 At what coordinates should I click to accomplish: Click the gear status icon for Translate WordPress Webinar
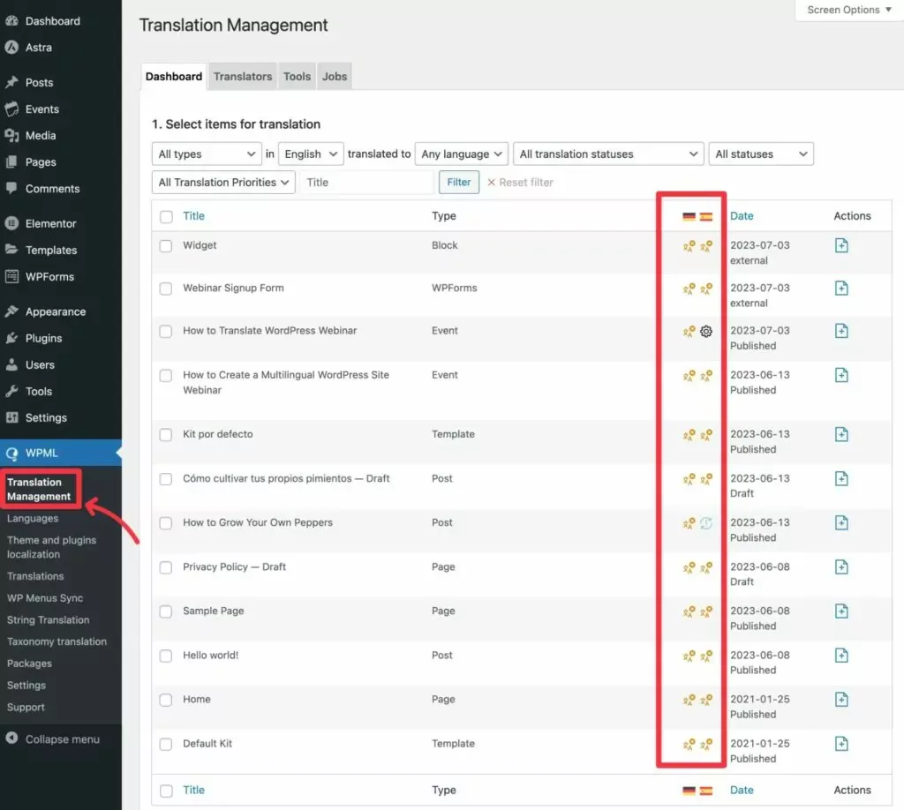(x=706, y=332)
